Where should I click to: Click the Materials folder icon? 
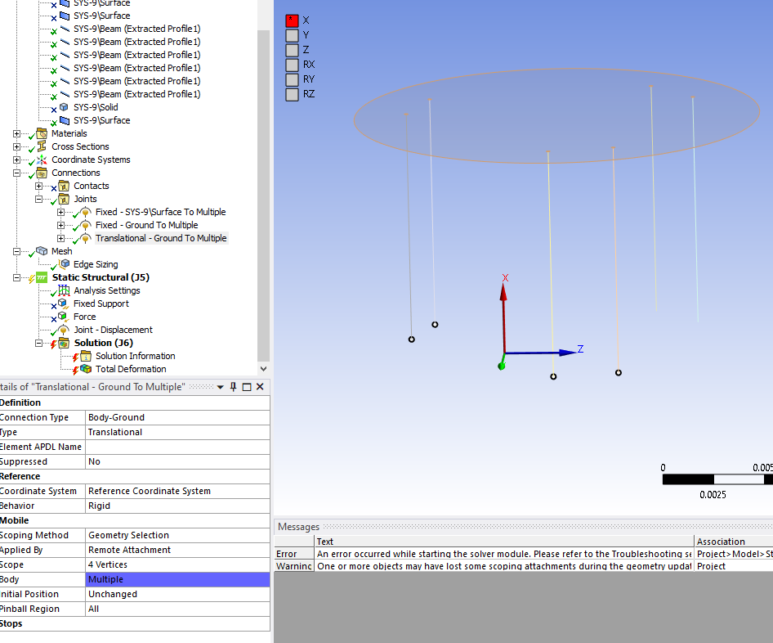click(x=42, y=133)
